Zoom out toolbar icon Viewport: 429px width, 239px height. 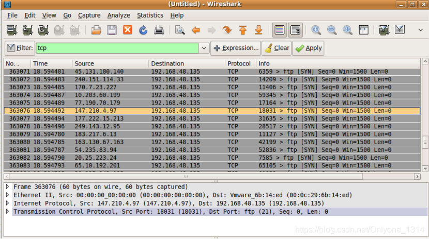(x=332, y=30)
